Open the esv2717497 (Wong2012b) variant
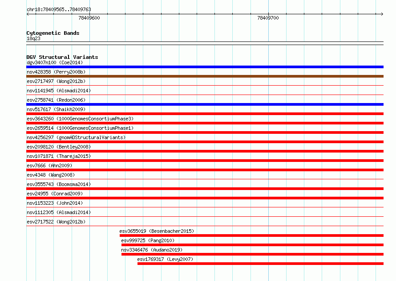This screenshot has height=281, width=396. (56, 81)
